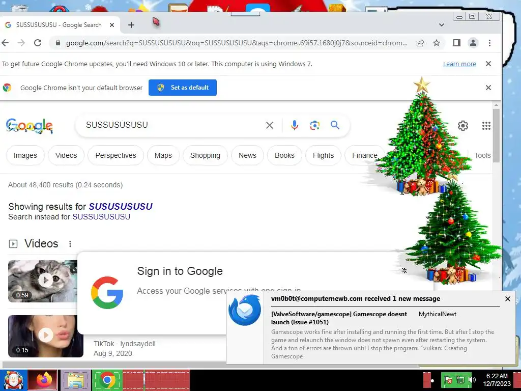Open volume speaker tray icon
This screenshot has height=391, width=521.
[x=472, y=380]
